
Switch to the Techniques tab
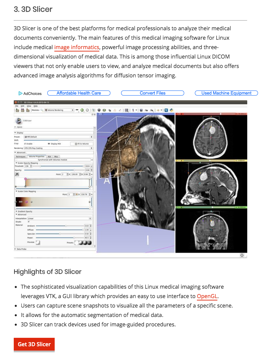[x=21, y=156]
